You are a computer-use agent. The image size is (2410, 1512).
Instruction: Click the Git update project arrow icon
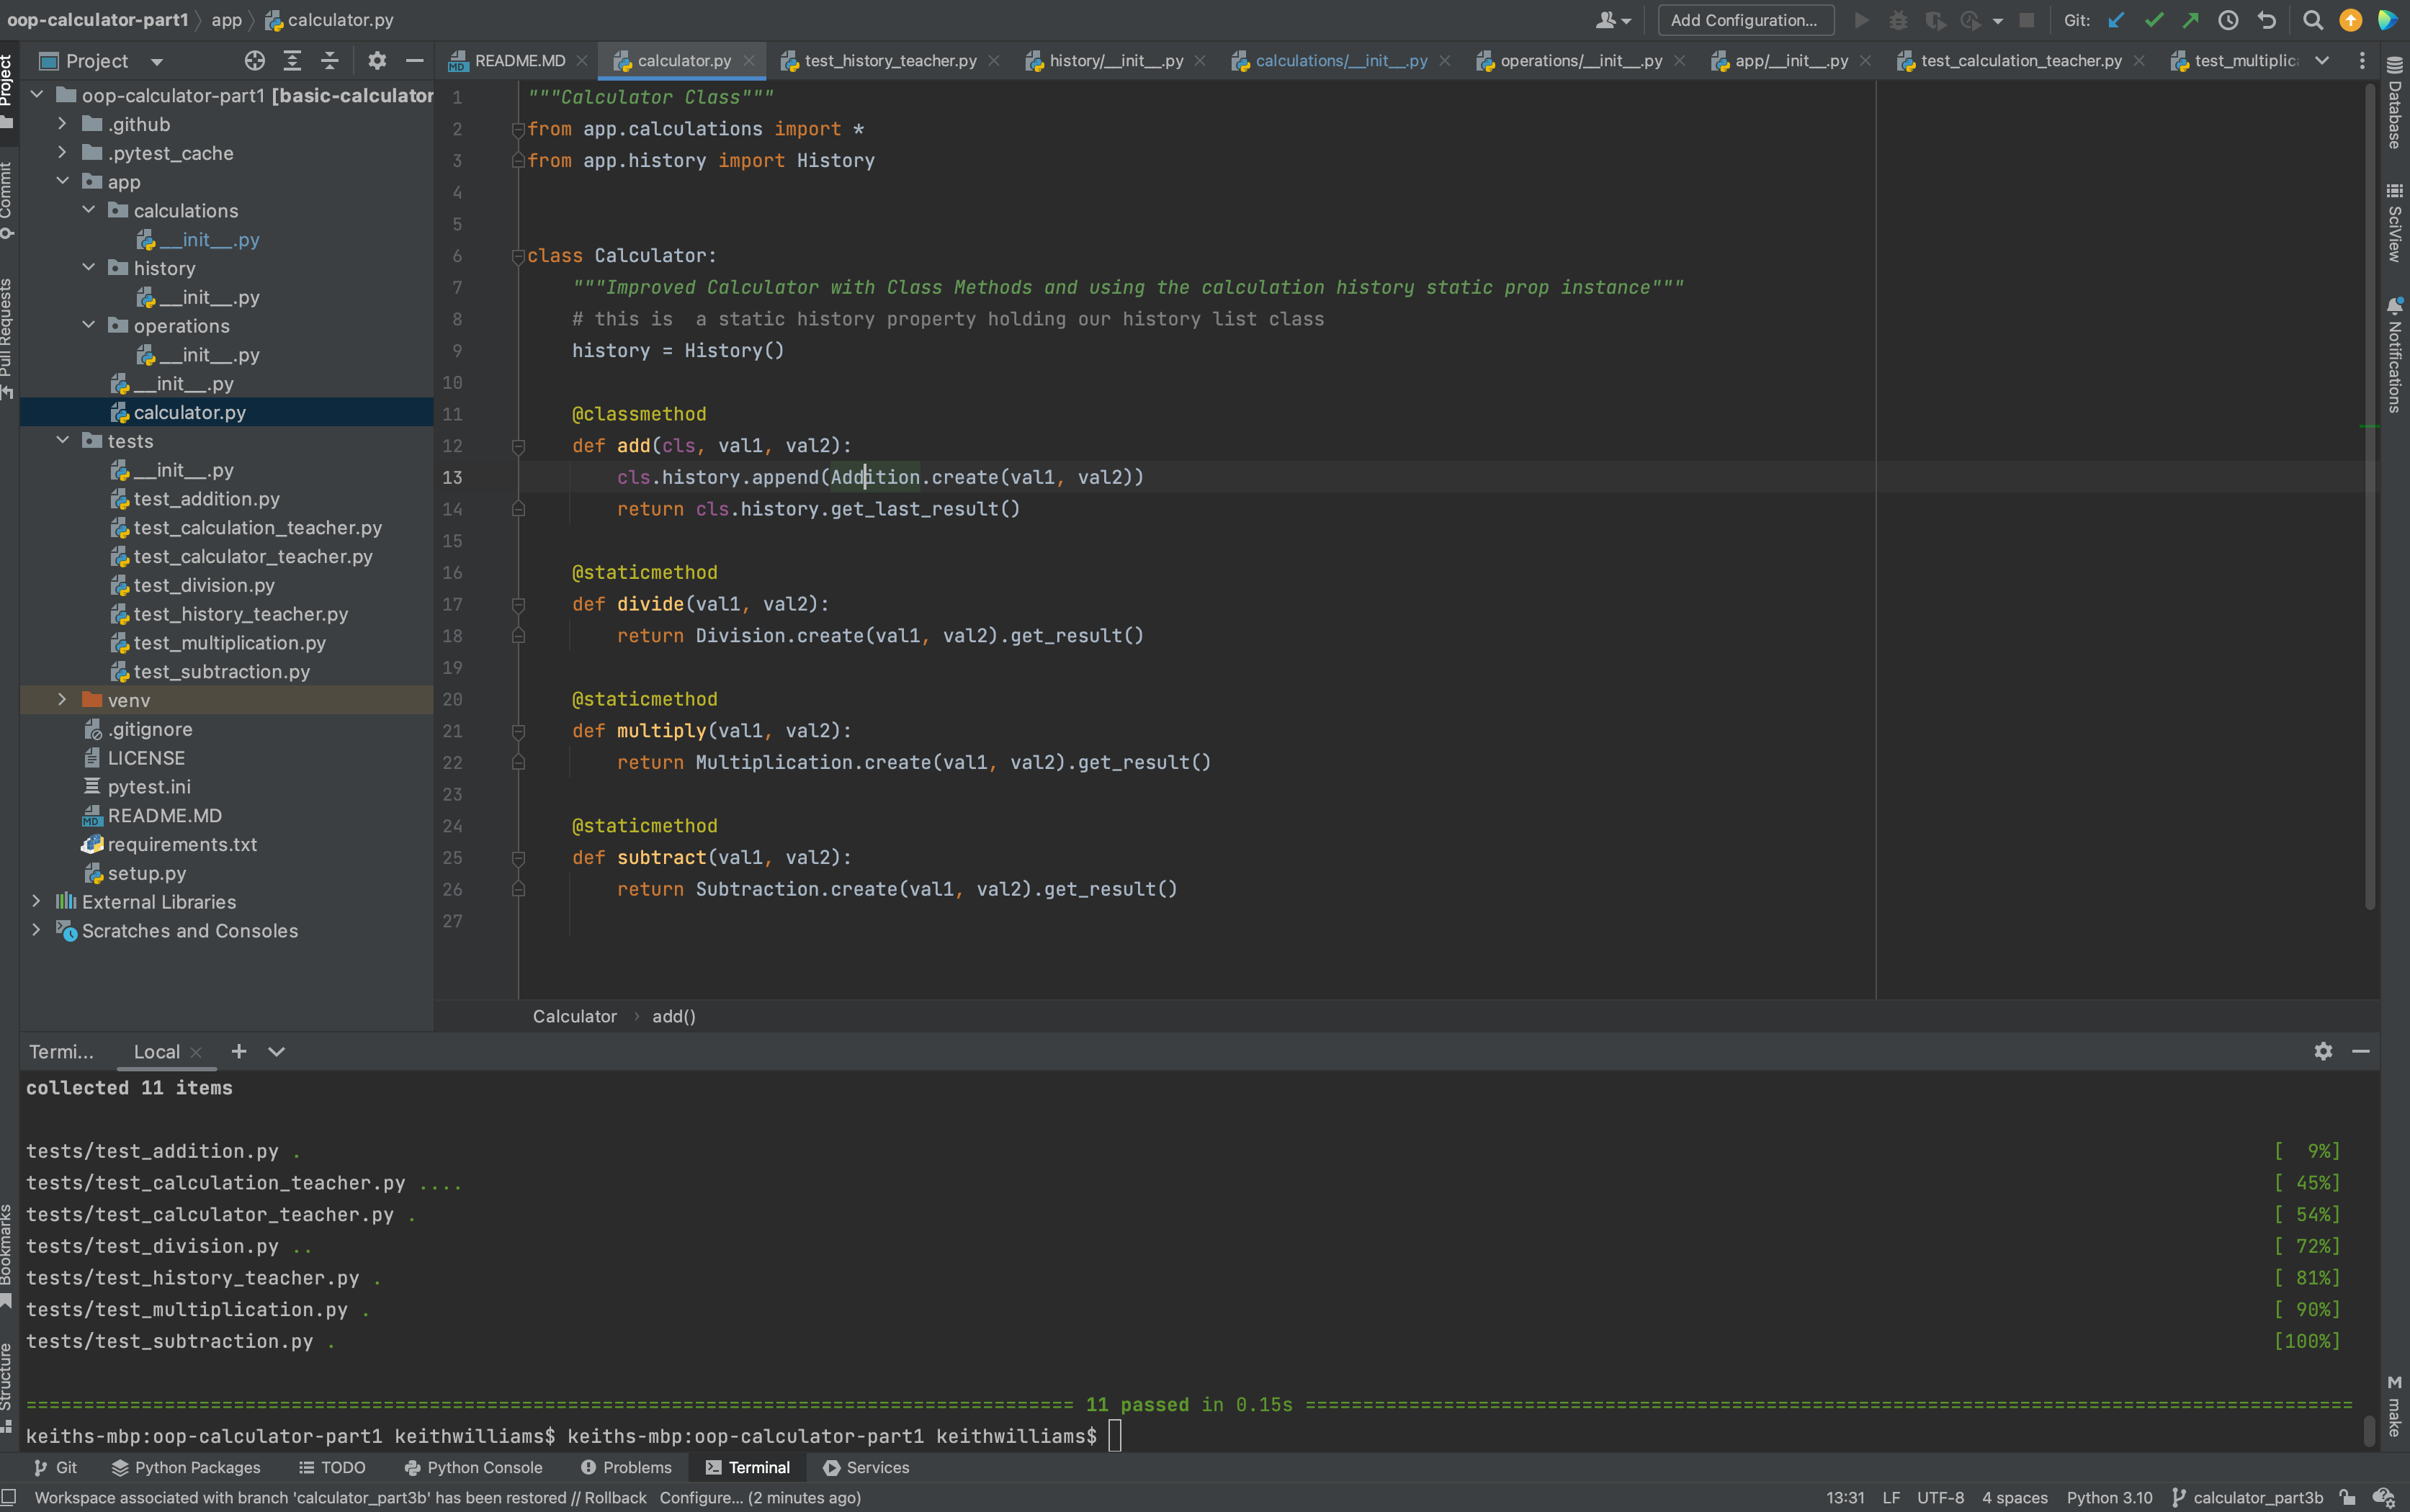(2116, 20)
